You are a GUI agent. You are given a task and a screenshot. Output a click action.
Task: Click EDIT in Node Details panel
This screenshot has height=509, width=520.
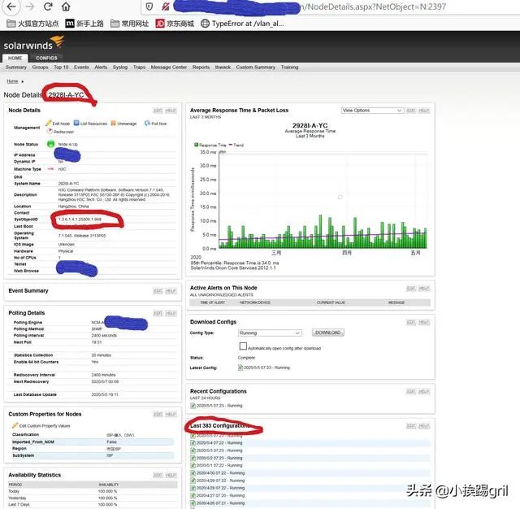pyautogui.click(x=158, y=111)
